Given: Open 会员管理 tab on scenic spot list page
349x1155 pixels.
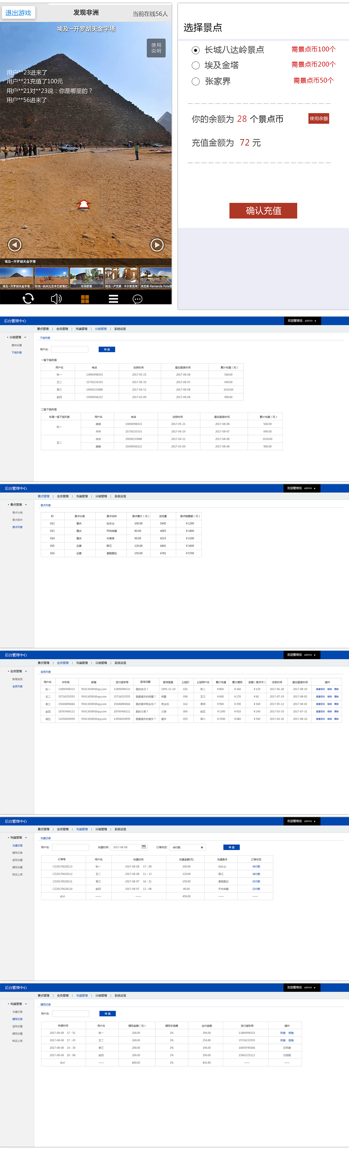Looking at the screenshot, I should click(63, 496).
